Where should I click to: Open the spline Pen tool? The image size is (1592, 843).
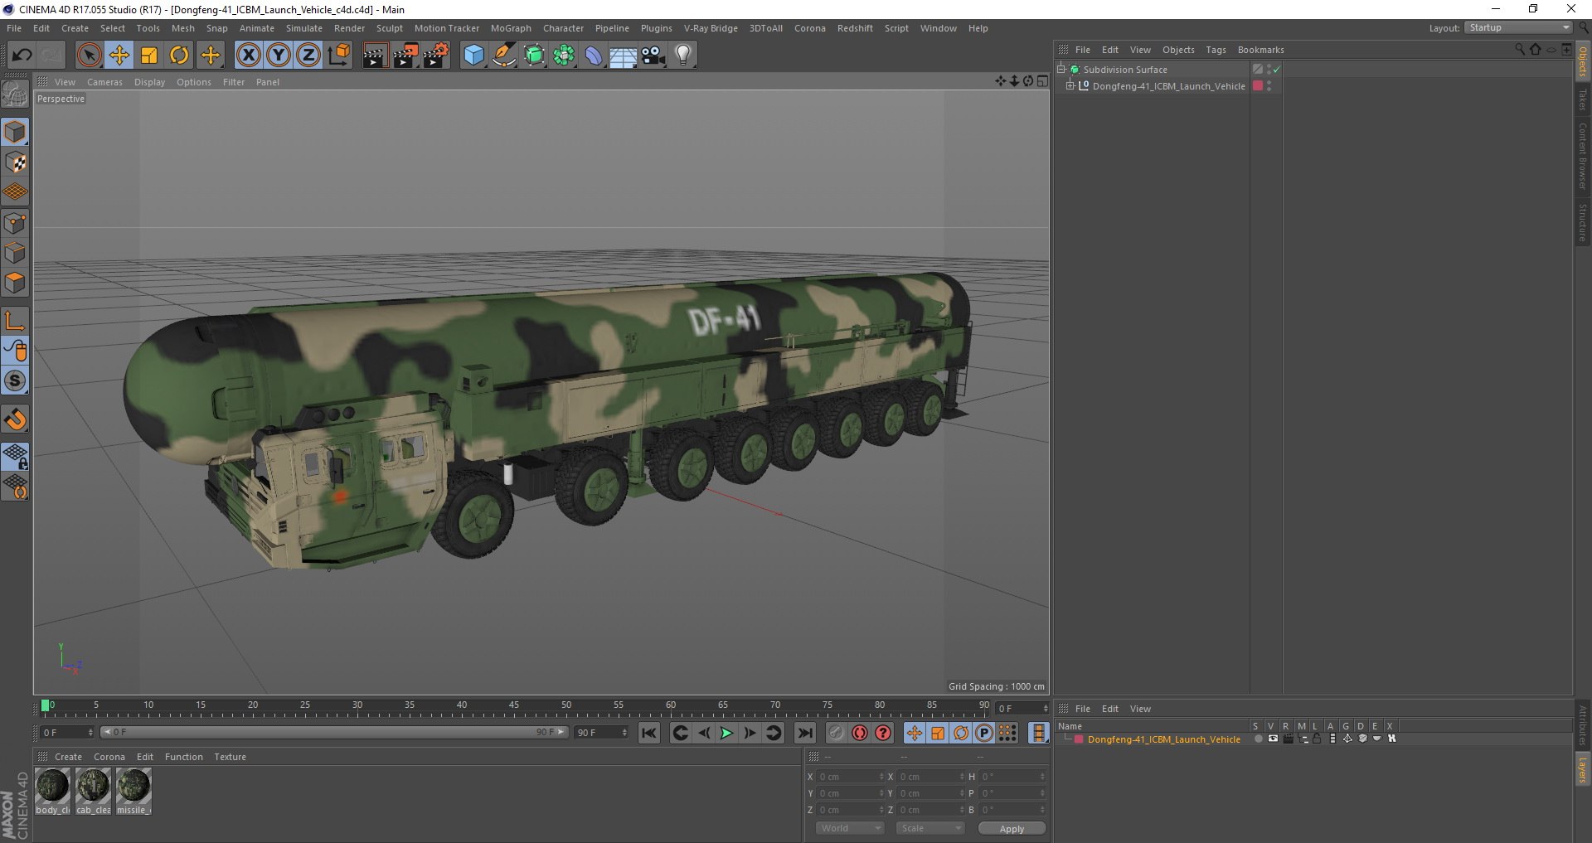click(503, 56)
